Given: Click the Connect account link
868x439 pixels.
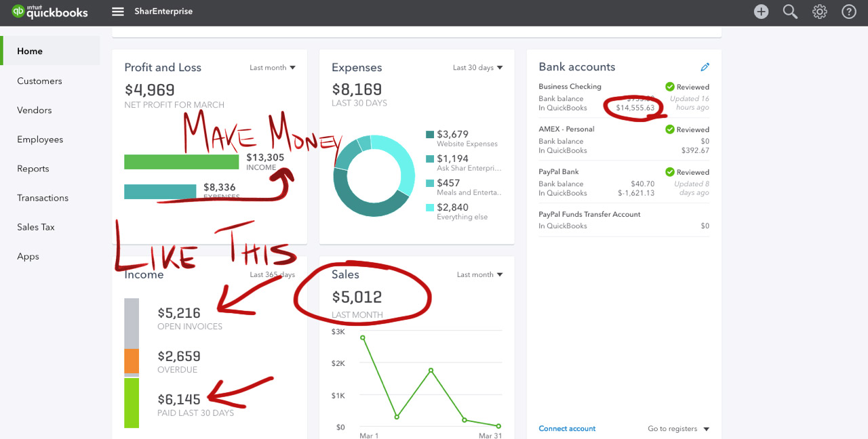Looking at the screenshot, I should point(567,429).
